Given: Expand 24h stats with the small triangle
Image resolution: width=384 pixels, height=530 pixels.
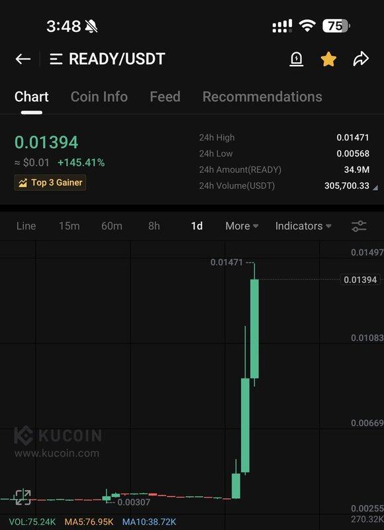Looking at the screenshot, I should click(375, 187).
